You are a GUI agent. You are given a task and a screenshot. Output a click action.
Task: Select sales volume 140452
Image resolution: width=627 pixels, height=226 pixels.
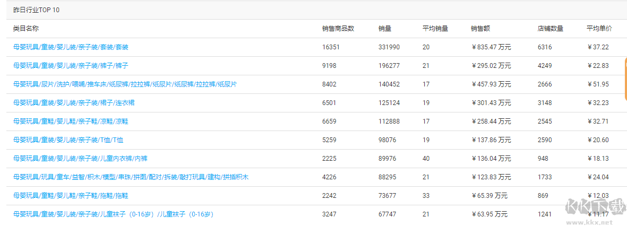point(389,84)
